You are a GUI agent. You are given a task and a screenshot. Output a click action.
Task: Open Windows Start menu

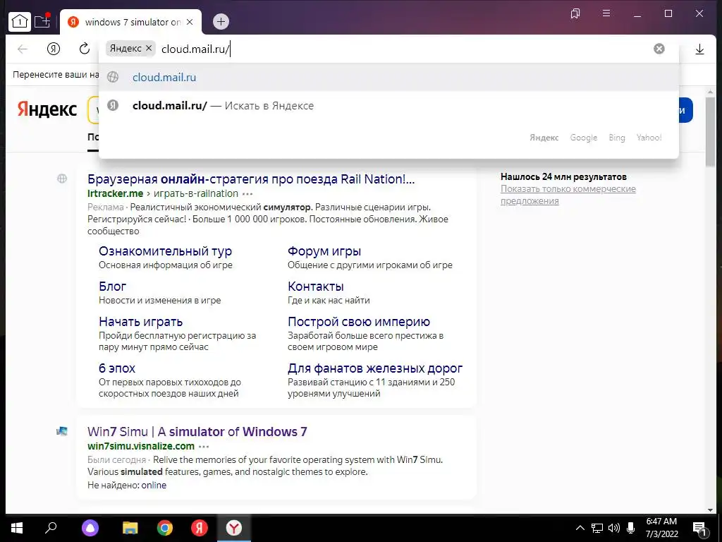pos(17,528)
